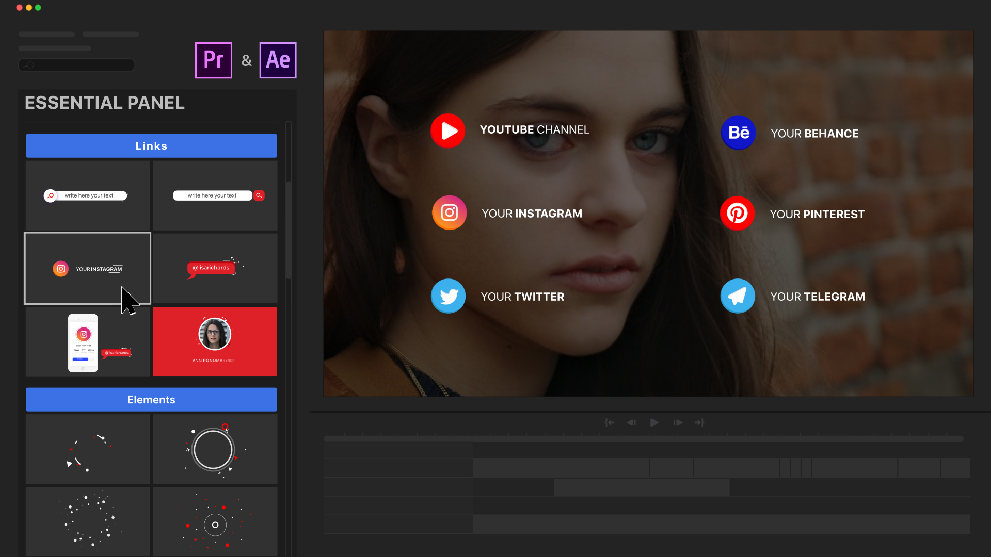991x557 pixels.
Task: Select the YouTube play icon in preview
Action: click(x=448, y=130)
